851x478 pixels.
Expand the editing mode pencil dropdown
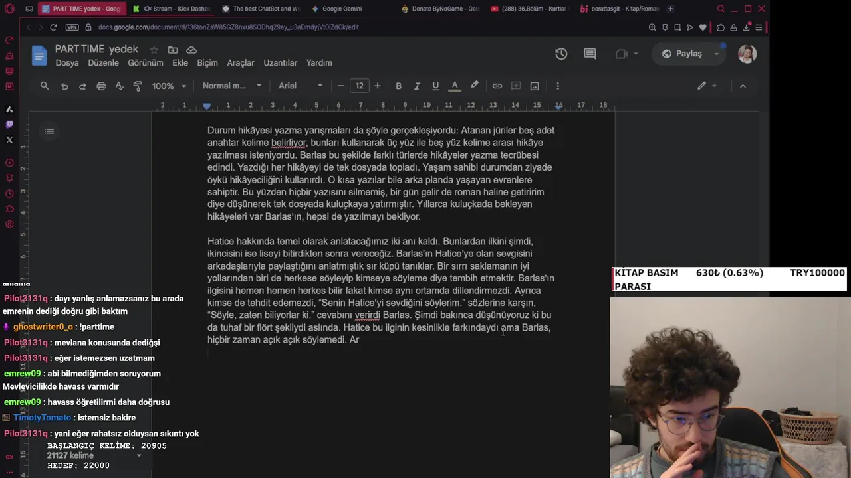click(x=707, y=86)
